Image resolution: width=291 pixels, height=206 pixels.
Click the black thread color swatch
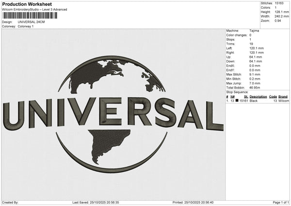[x=237, y=101]
